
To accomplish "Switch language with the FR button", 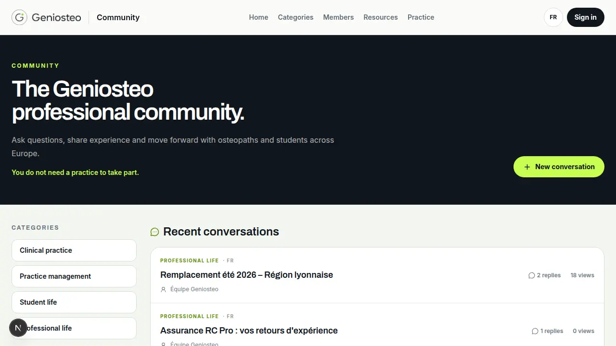I will (553, 17).
